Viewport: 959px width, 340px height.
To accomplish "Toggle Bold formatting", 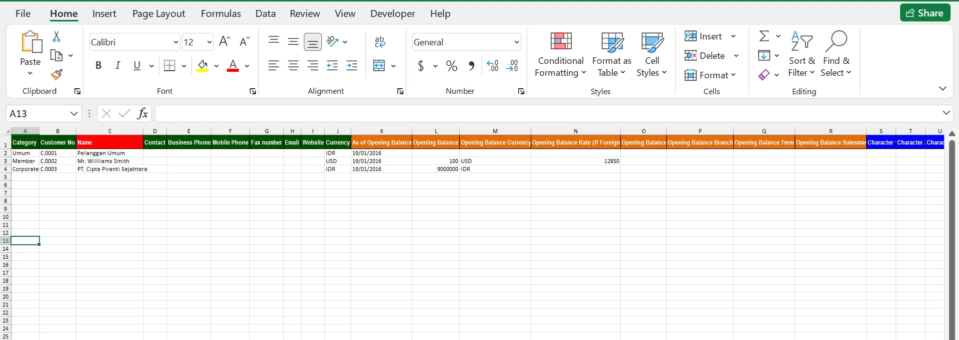I will click(x=98, y=65).
